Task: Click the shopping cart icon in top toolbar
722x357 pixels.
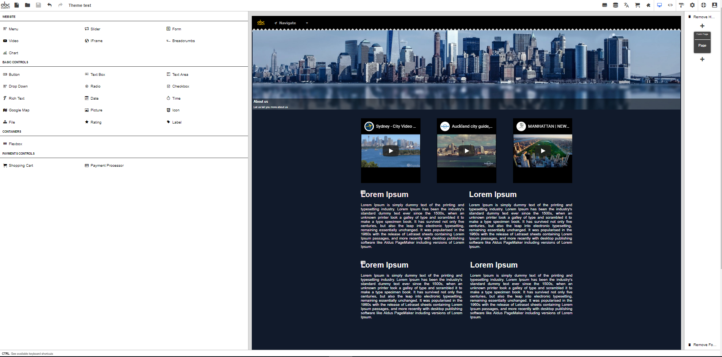Action: coord(637,5)
